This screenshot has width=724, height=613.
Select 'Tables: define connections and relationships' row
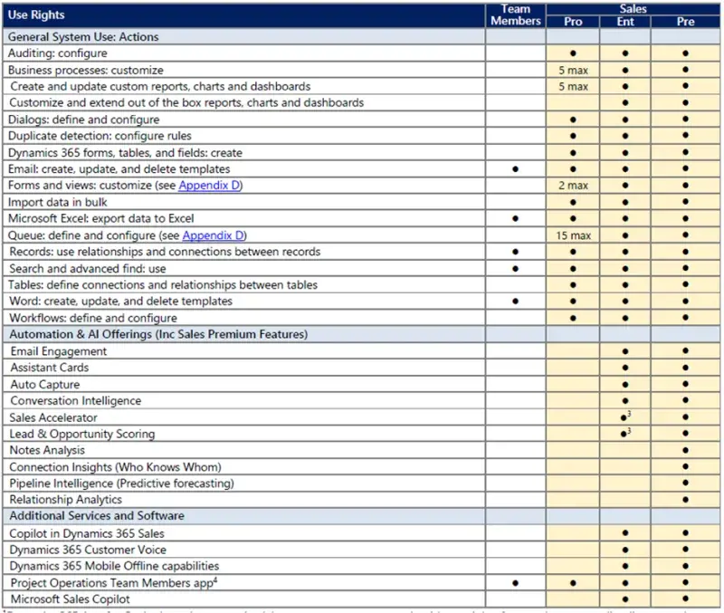[163, 285]
